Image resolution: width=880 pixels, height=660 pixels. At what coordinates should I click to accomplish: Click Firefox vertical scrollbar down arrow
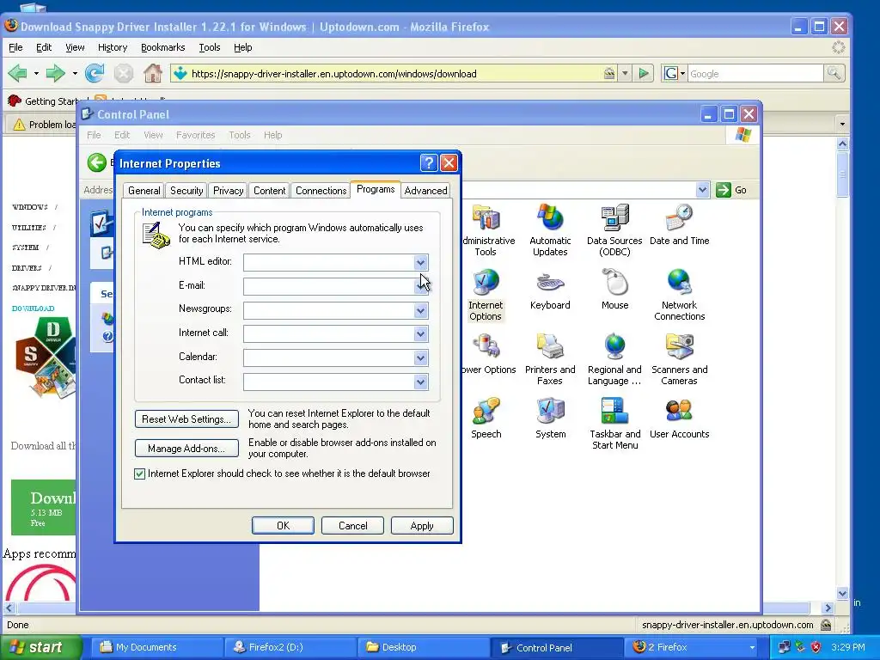842,593
